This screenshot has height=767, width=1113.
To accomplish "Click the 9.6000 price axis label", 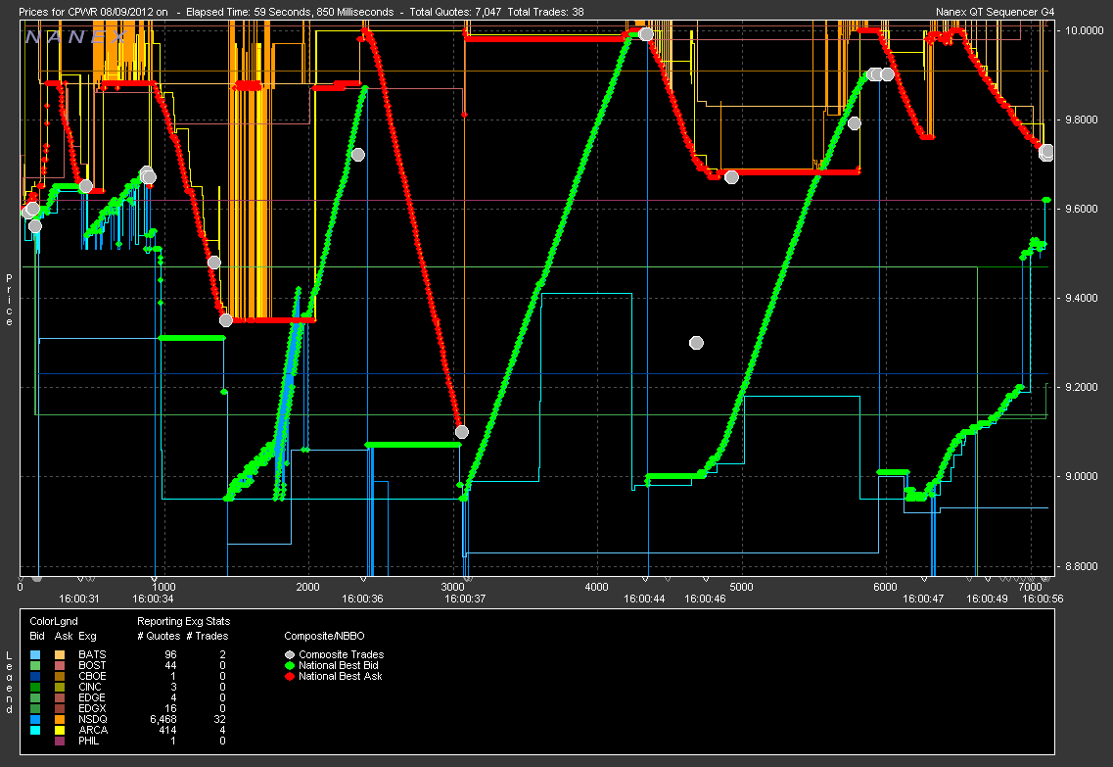I will pos(1084,209).
